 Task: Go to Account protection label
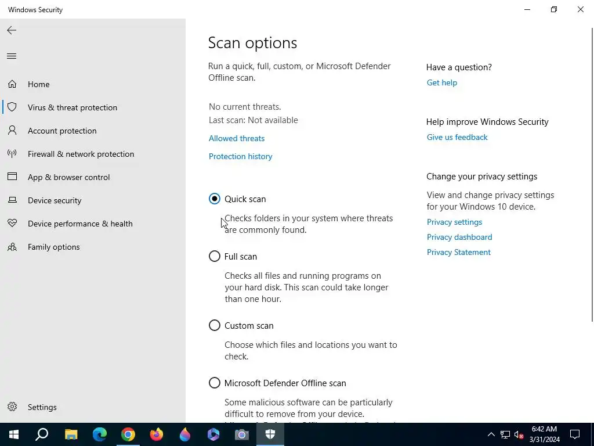point(62,131)
